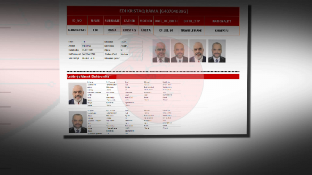Select the NATIONALITY column header
This screenshot has width=312, height=175.
pos(221,21)
